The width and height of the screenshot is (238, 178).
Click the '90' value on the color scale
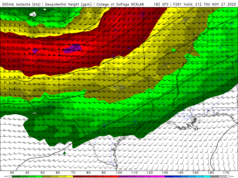click(x=104, y=173)
